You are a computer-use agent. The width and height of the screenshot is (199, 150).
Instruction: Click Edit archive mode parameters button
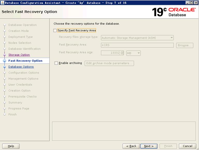[109, 63]
